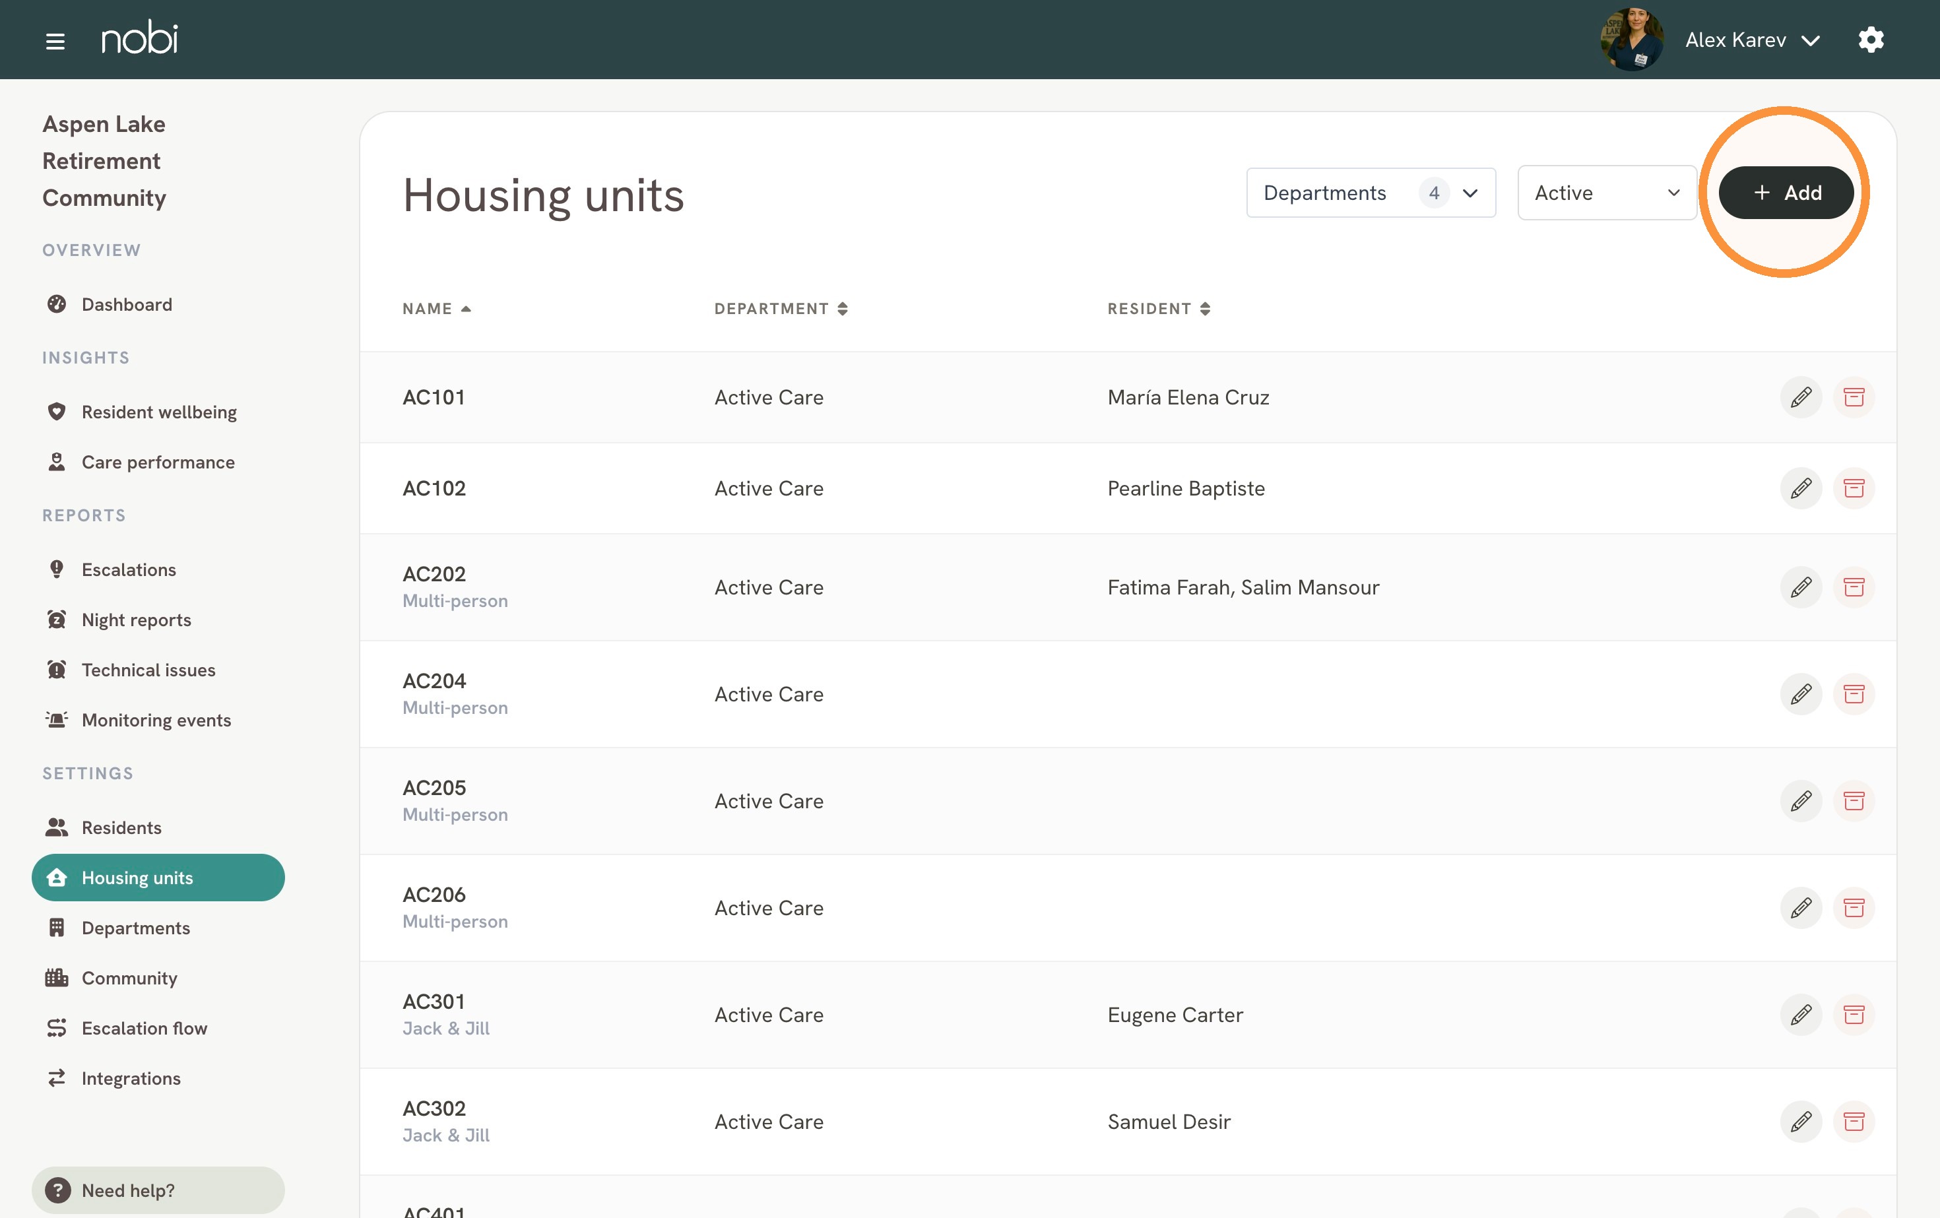Edit housing unit AC301
The width and height of the screenshot is (1940, 1218).
pyautogui.click(x=1801, y=1015)
